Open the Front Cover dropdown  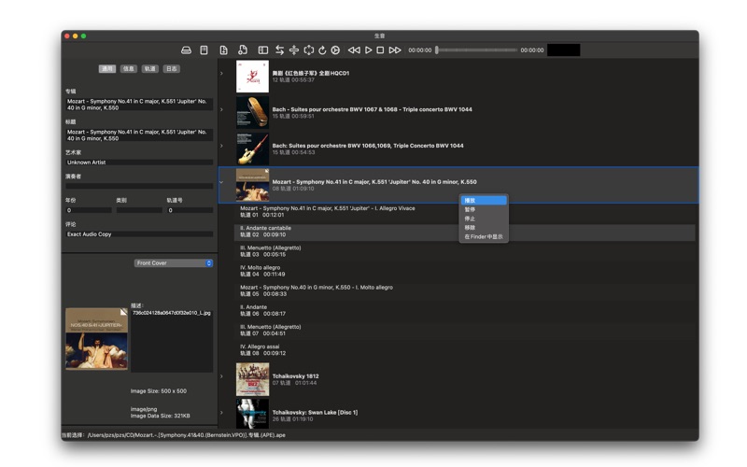(x=174, y=263)
